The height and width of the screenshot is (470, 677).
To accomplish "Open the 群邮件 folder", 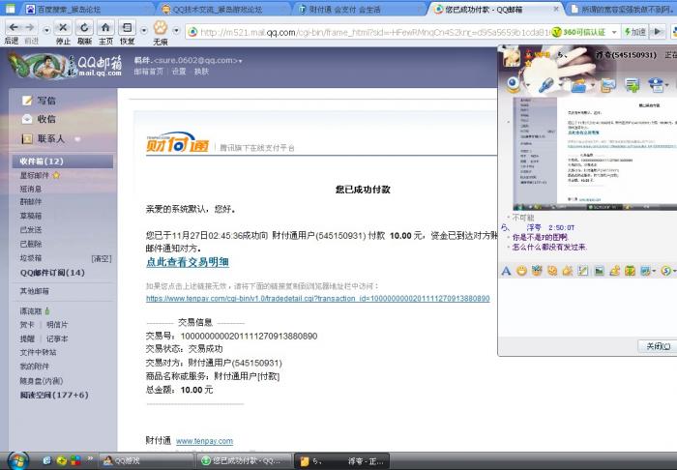I will click(x=31, y=201).
